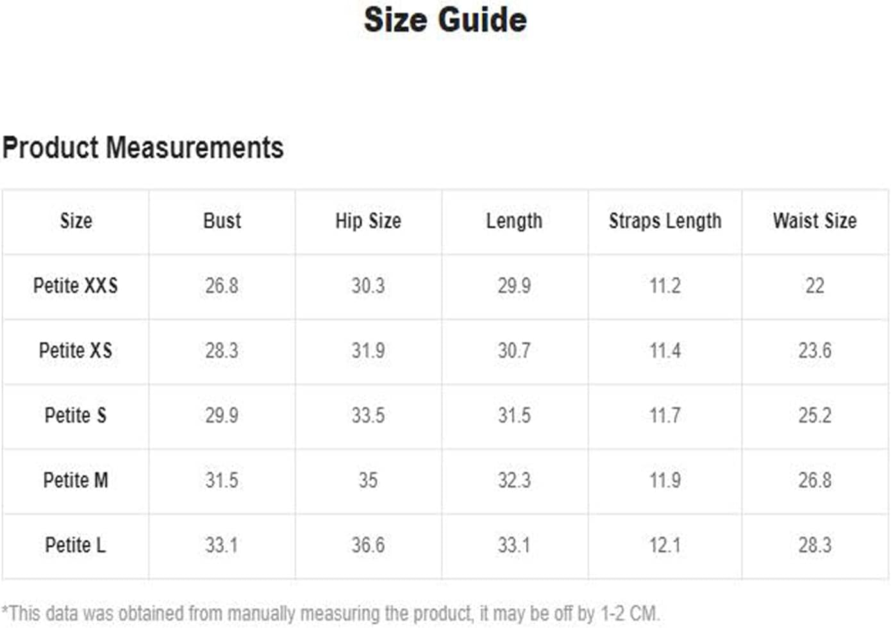This screenshot has height=628, width=891.
Task: Click the Petite XS row label
Action: [x=76, y=351]
